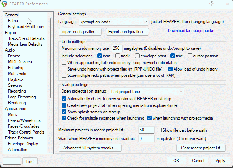Open the Media appearance page

[13, 115]
